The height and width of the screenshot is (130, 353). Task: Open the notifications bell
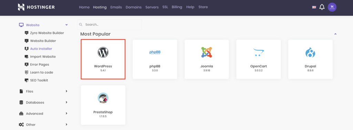pos(322,7)
